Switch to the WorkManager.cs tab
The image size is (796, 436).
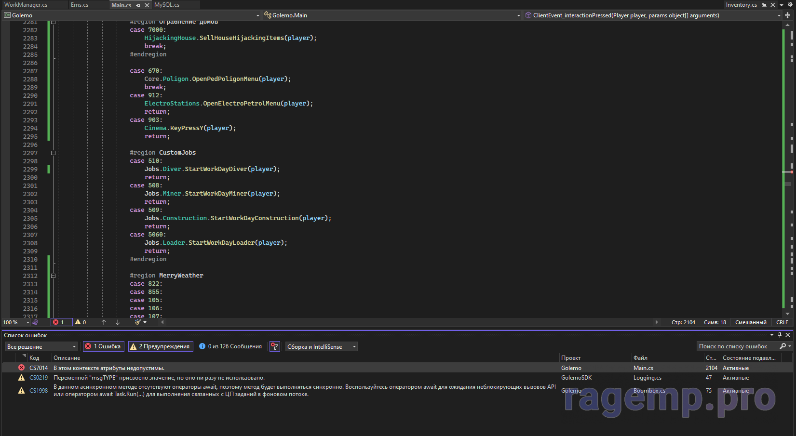(x=26, y=5)
